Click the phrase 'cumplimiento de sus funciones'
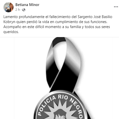 point(81,22)
